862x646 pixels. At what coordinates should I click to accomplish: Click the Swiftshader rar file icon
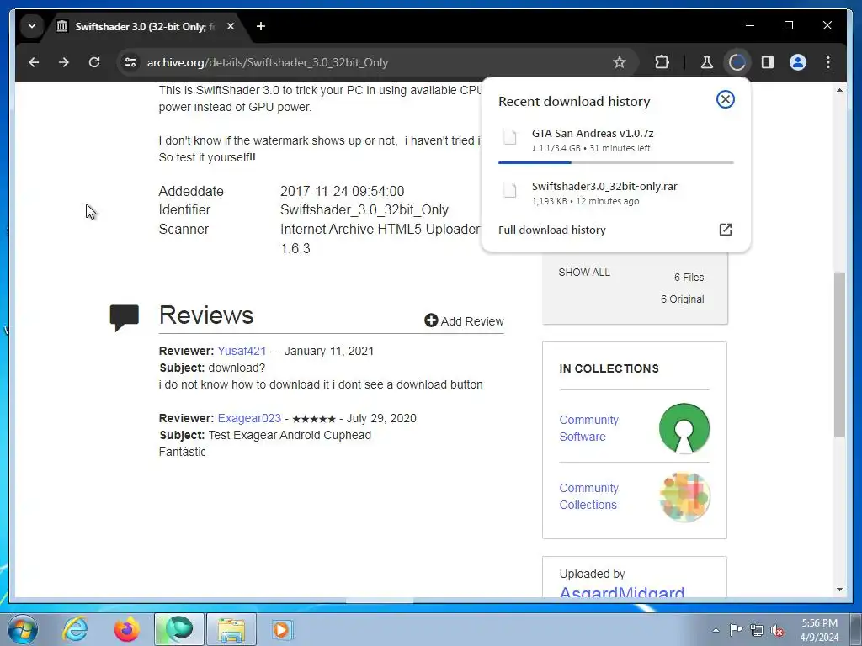pos(510,191)
